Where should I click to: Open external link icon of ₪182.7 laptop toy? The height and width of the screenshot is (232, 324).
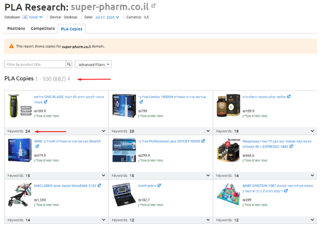159,185
